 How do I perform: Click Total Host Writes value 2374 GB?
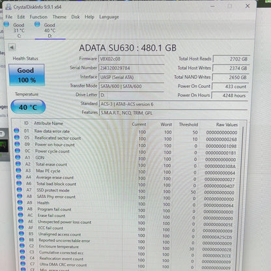click(231, 68)
